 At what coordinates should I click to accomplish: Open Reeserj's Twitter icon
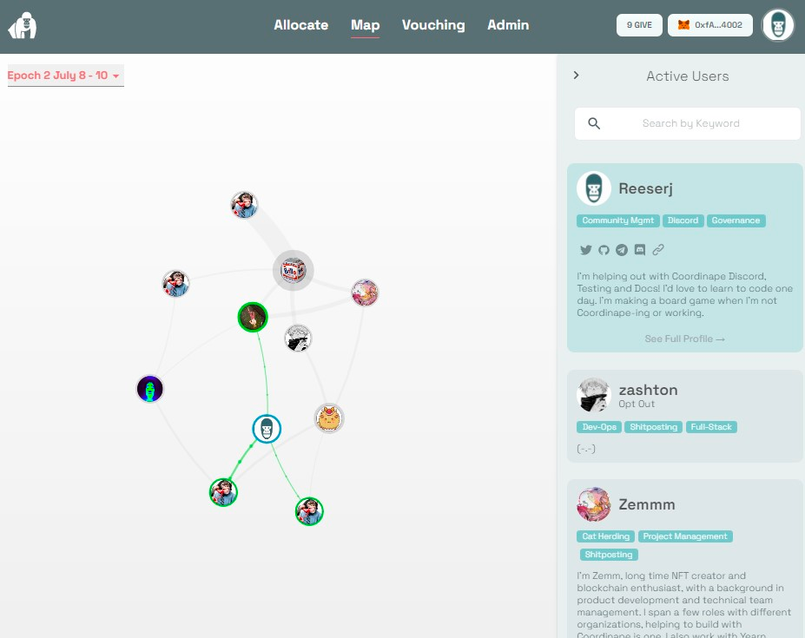586,250
